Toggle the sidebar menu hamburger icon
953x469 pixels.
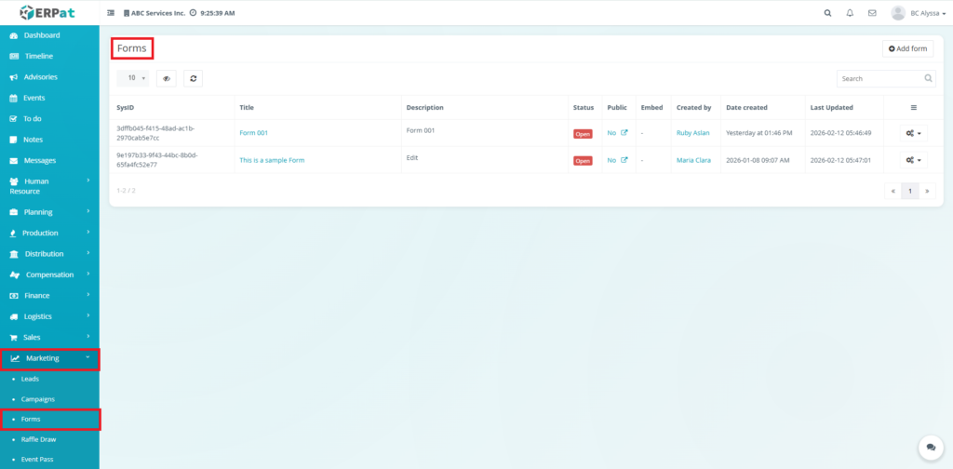point(112,13)
